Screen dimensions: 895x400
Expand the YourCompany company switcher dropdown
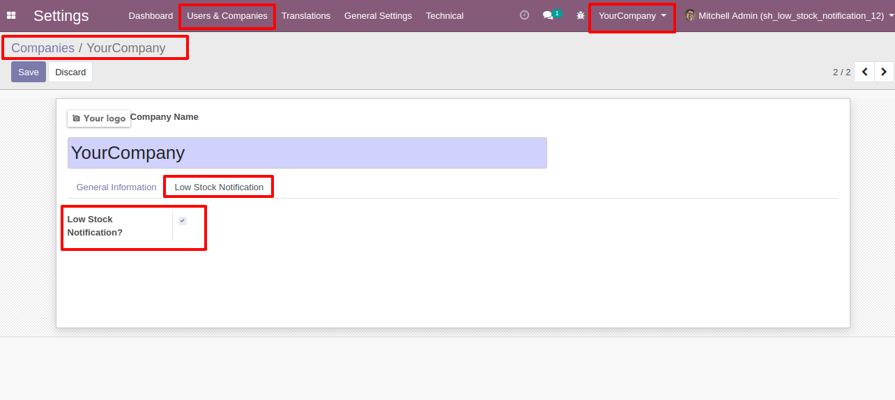(632, 15)
